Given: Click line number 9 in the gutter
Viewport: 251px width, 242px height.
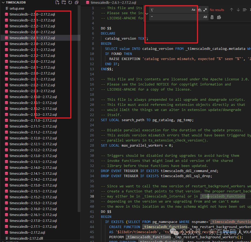Looking at the screenshot, I should (93, 49).
